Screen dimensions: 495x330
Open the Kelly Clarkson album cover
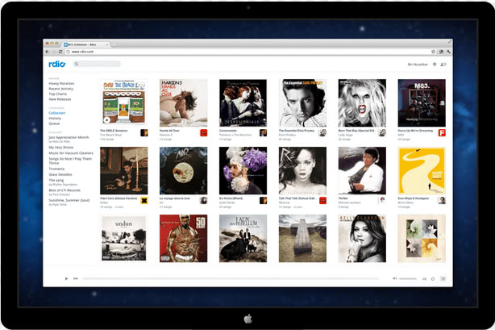(x=362, y=238)
